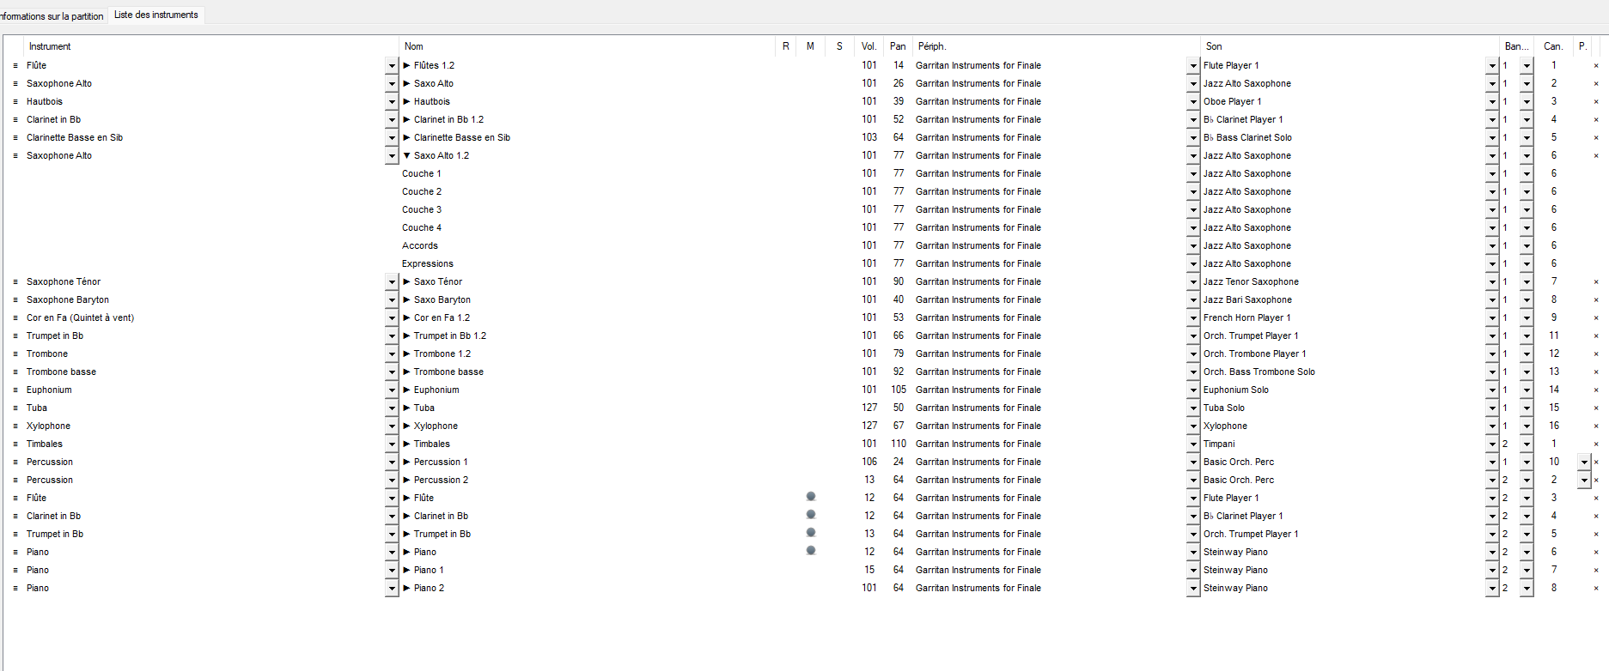Expand the Piano 2 staff row
The height and width of the screenshot is (671, 1609).
pyautogui.click(x=407, y=589)
